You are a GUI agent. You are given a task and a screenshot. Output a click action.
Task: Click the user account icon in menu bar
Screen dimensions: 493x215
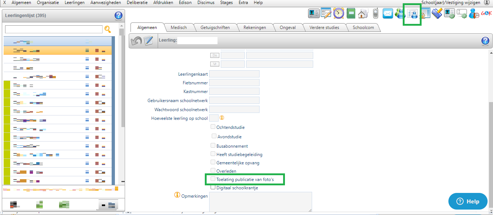coord(486,3)
